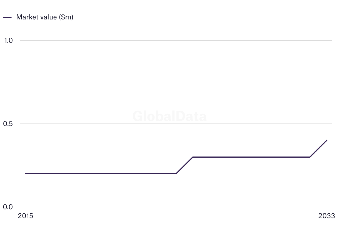
Task: Select the 2033 x-axis label
Action: (x=327, y=216)
